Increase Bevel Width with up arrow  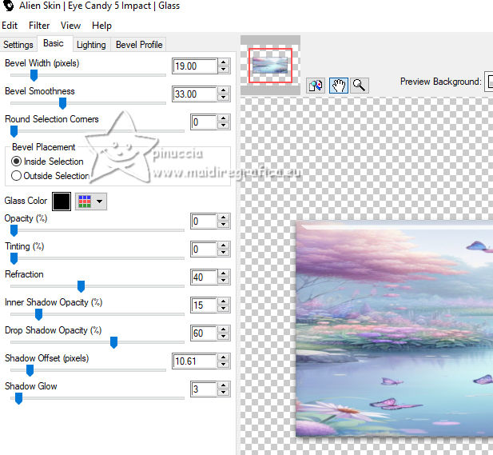(x=223, y=62)
